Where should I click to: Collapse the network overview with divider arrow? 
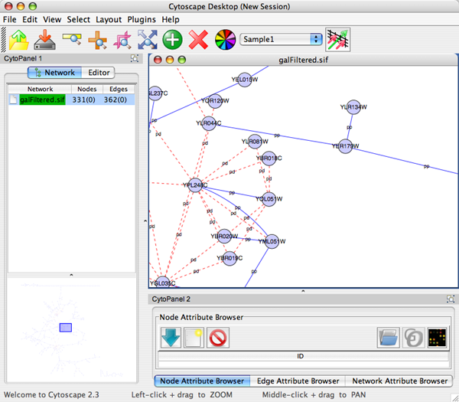[70, 273]
